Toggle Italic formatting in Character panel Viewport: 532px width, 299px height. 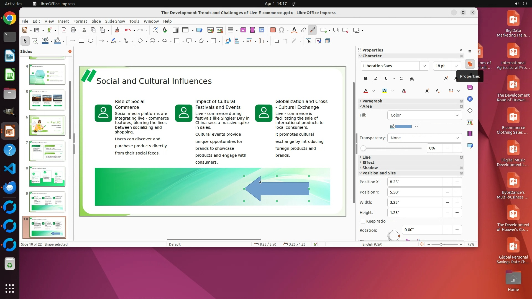[376, 79]
